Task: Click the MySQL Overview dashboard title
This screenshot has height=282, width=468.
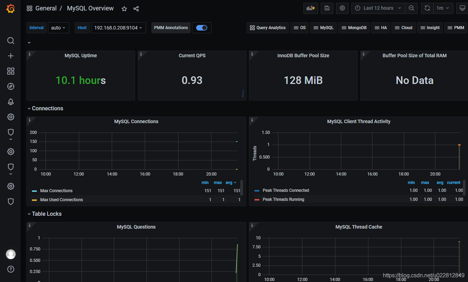Action: point(90,8)
